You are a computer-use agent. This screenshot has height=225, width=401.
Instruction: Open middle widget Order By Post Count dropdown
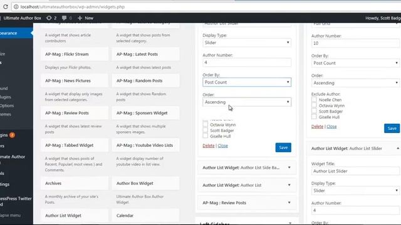[x=247, y=82]
